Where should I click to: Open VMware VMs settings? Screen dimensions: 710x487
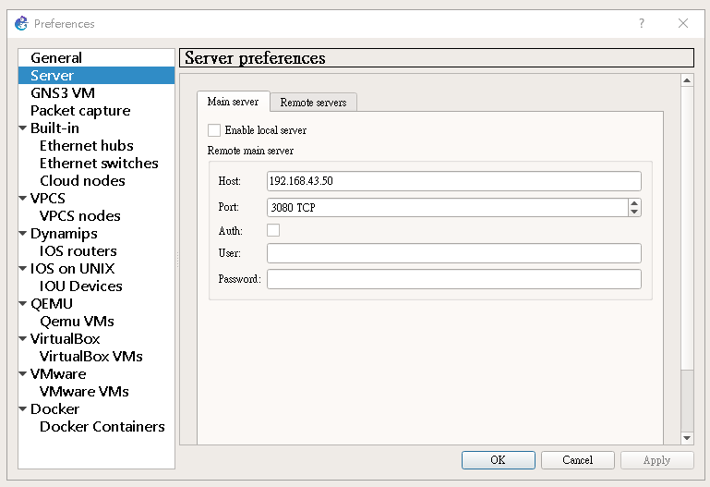point(96,392)
